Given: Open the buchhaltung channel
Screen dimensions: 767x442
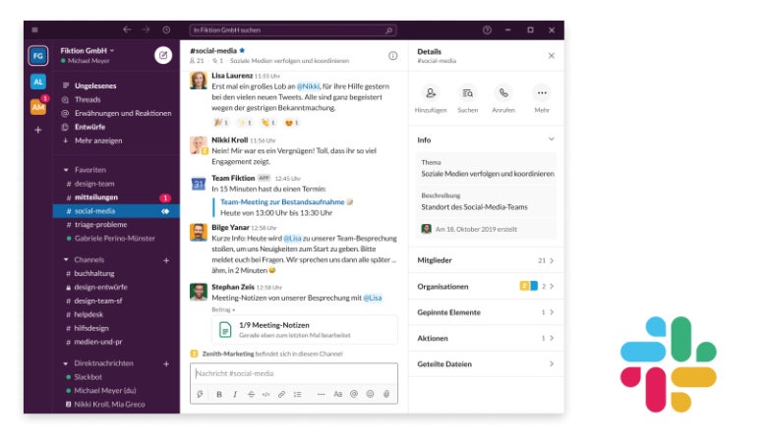Looking at the screenshot, I should tap(94, 273).
